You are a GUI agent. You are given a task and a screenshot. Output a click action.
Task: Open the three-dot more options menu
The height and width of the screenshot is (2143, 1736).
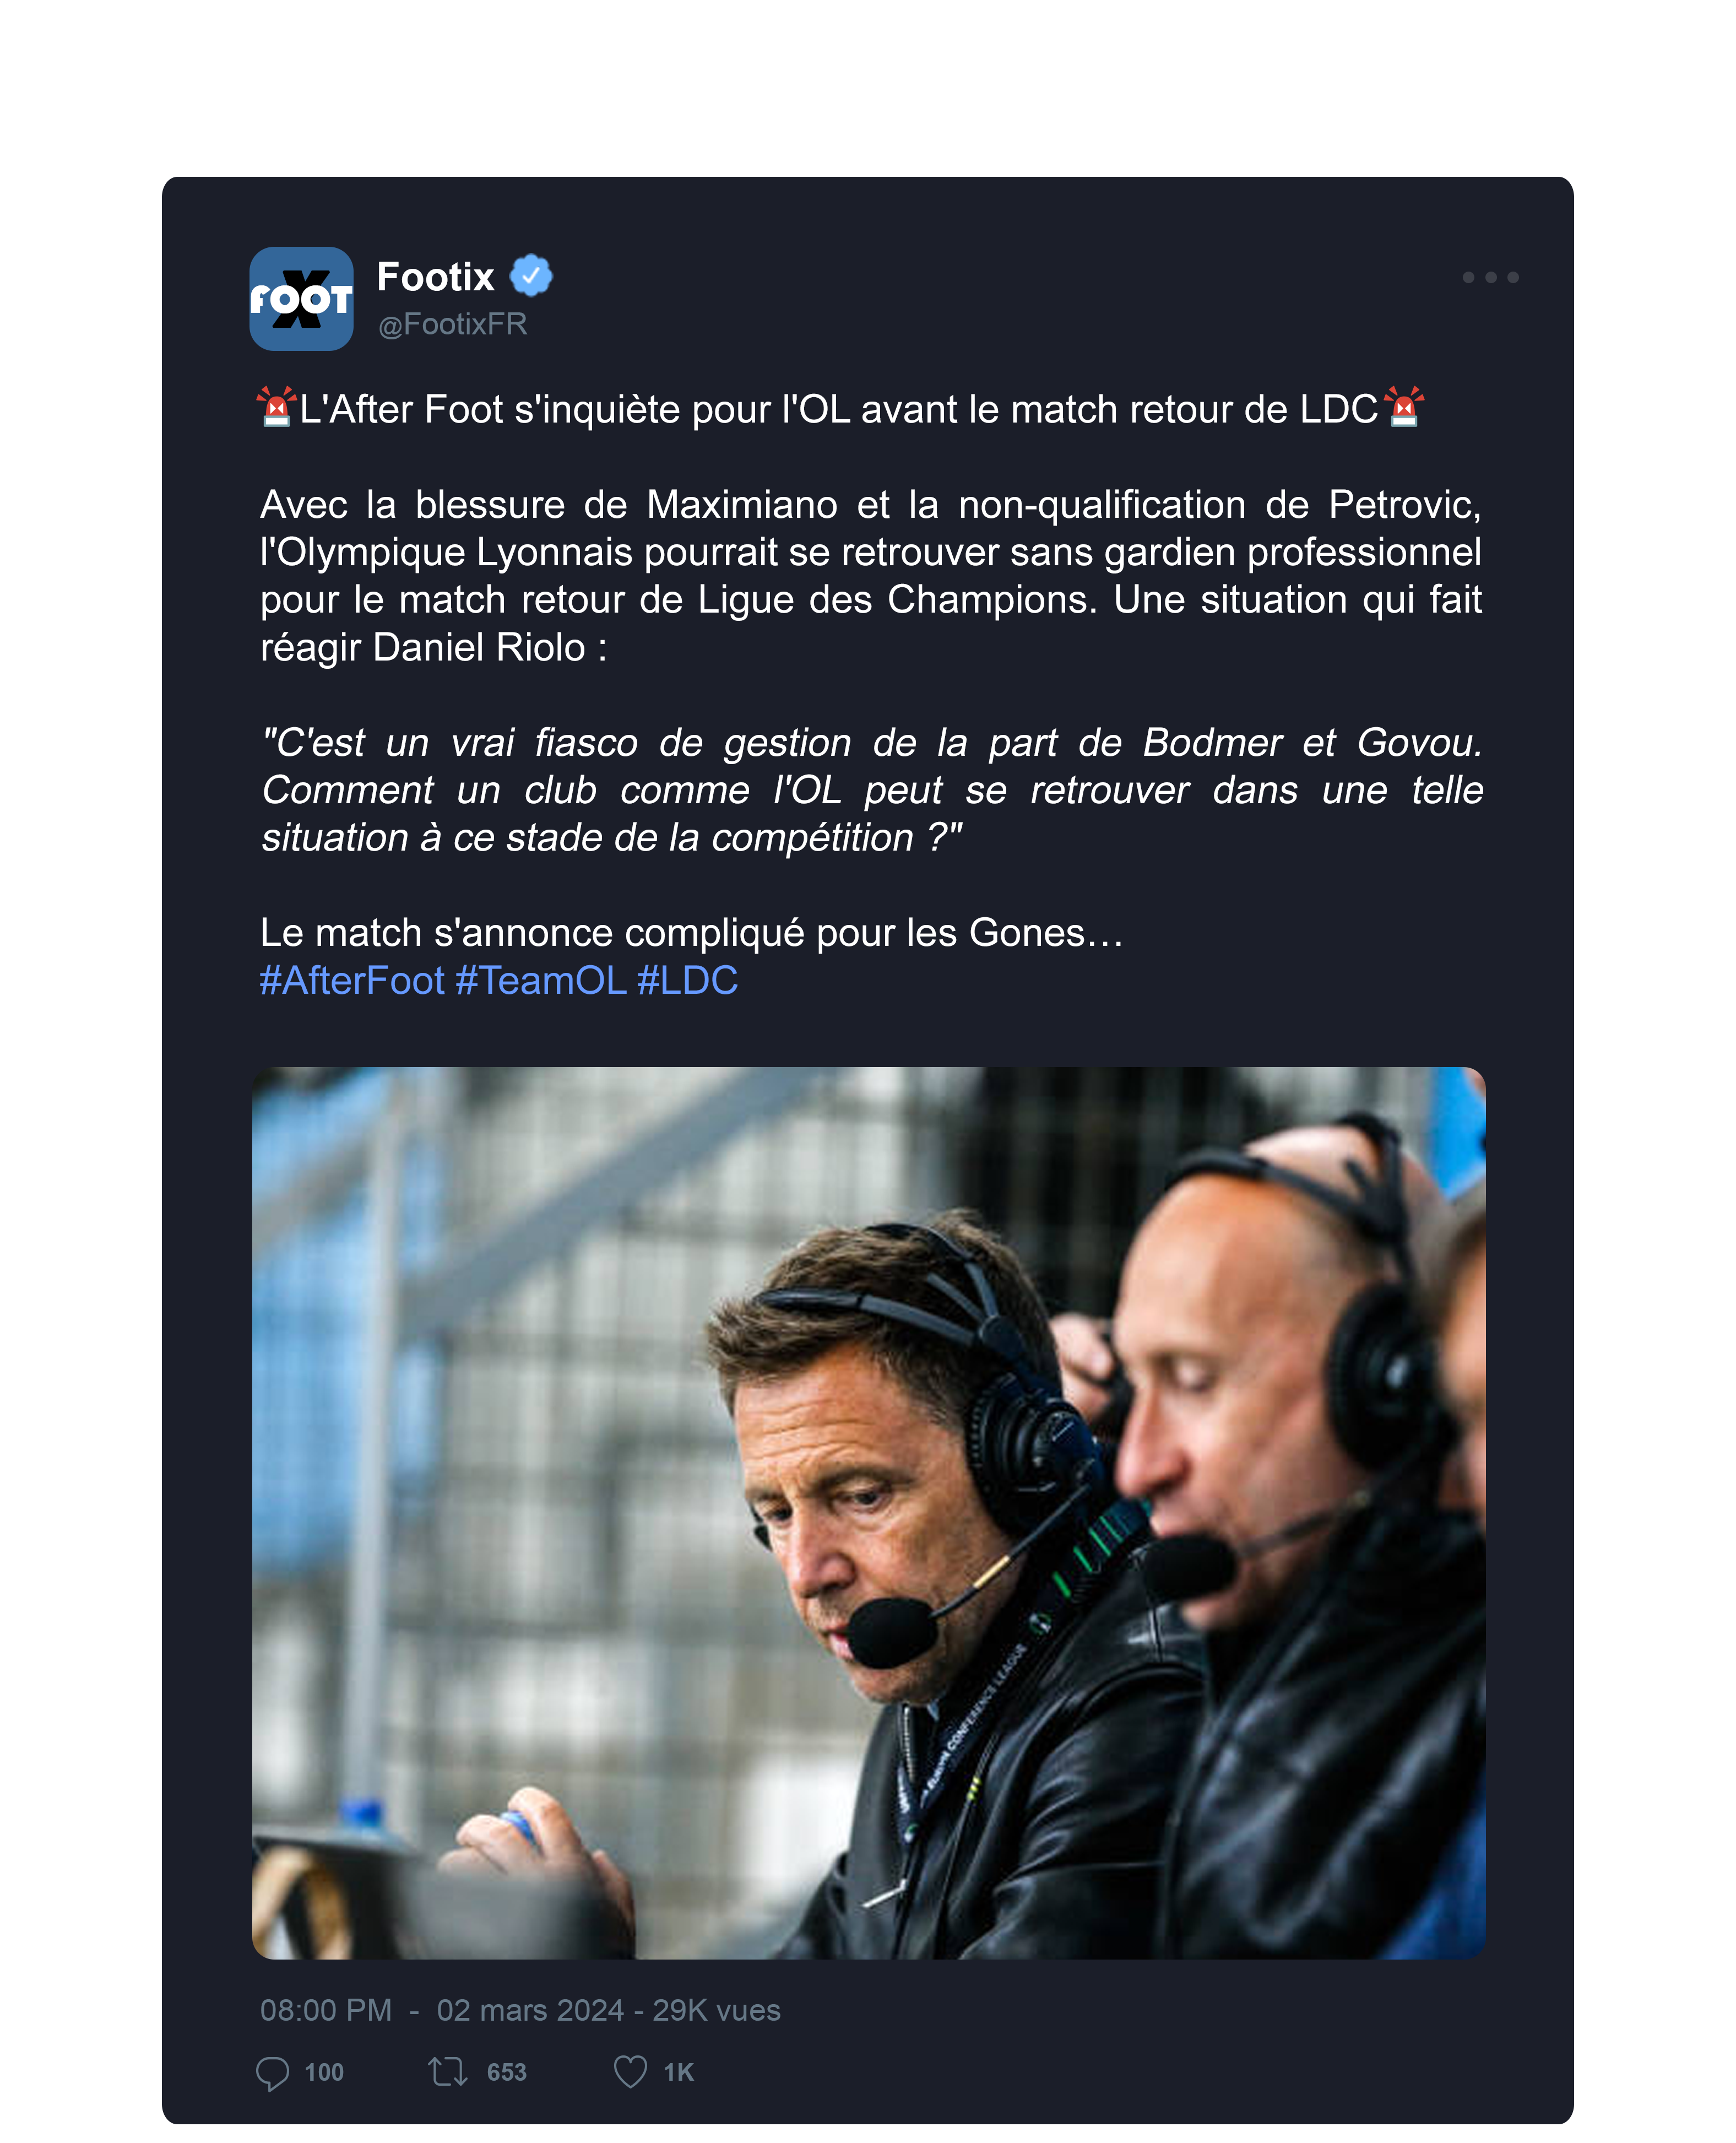coord(1490,277)
